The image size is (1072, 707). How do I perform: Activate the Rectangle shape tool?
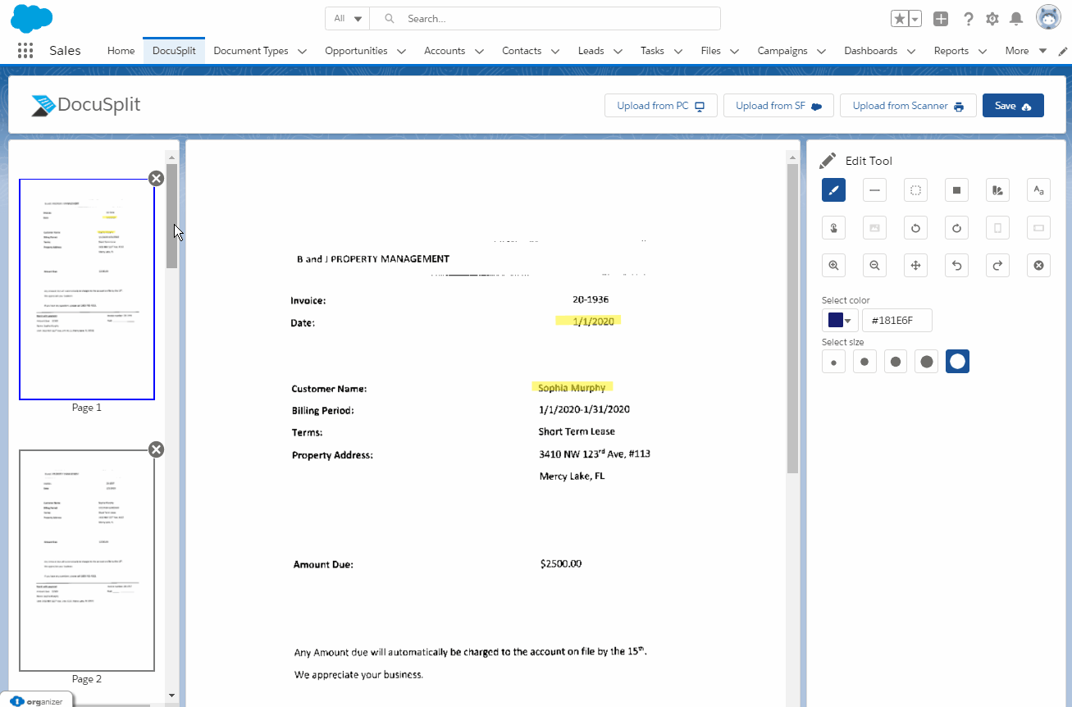click(956, 189)
